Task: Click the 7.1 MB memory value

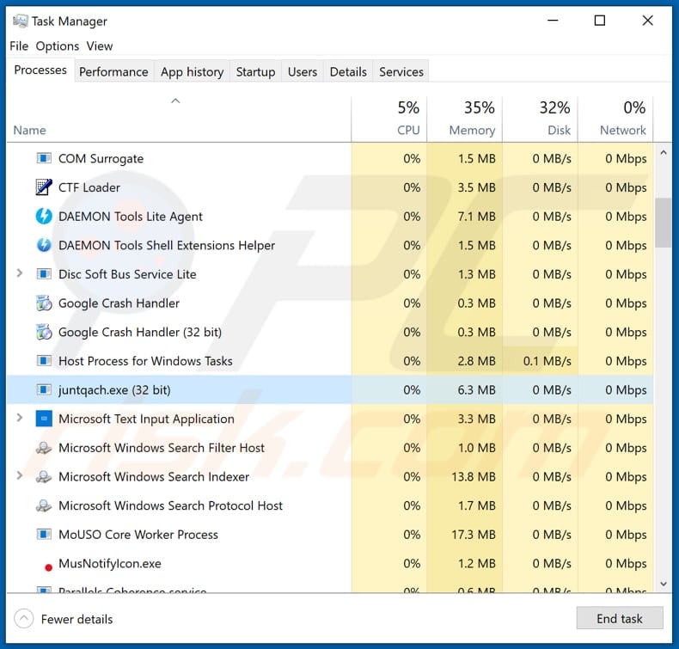Action: [476, 217]
